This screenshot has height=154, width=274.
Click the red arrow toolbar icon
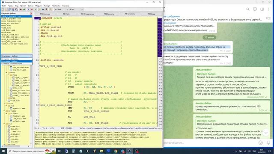[x=21, y=9]
